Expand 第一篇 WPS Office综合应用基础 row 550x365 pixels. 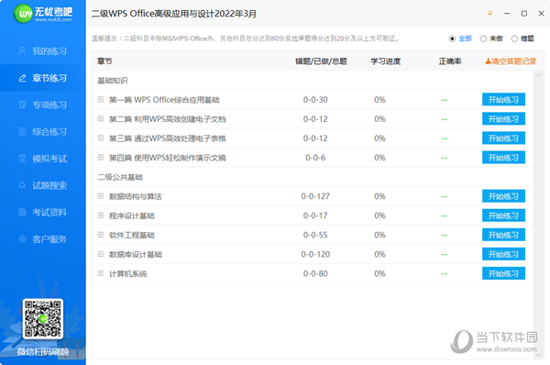(101, 99)
